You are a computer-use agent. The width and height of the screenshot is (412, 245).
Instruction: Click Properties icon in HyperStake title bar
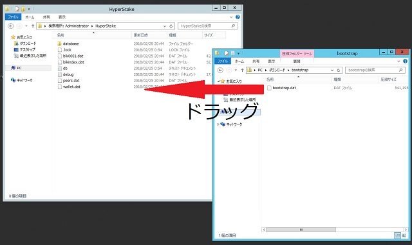click(17, 9)
